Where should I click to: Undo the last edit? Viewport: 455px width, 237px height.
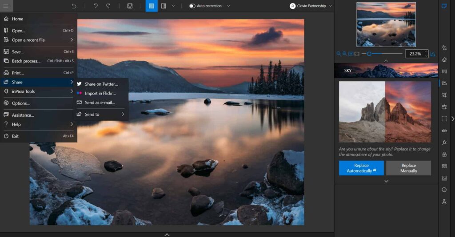coord(96,6)
